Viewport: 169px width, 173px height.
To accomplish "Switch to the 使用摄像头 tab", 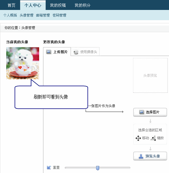I will [x=85, y=52].
